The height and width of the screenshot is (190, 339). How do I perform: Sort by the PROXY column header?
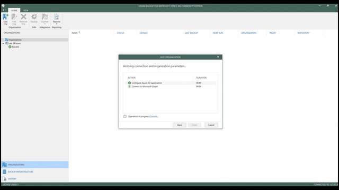click(273, 33)
